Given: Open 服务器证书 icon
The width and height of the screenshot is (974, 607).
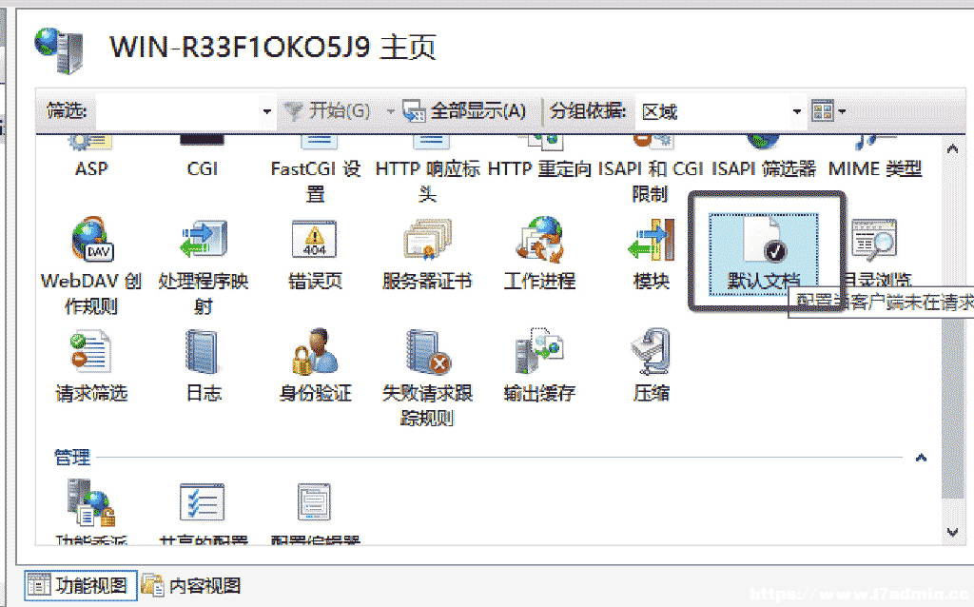Looking at the screenshot, I should pos(427,239).
